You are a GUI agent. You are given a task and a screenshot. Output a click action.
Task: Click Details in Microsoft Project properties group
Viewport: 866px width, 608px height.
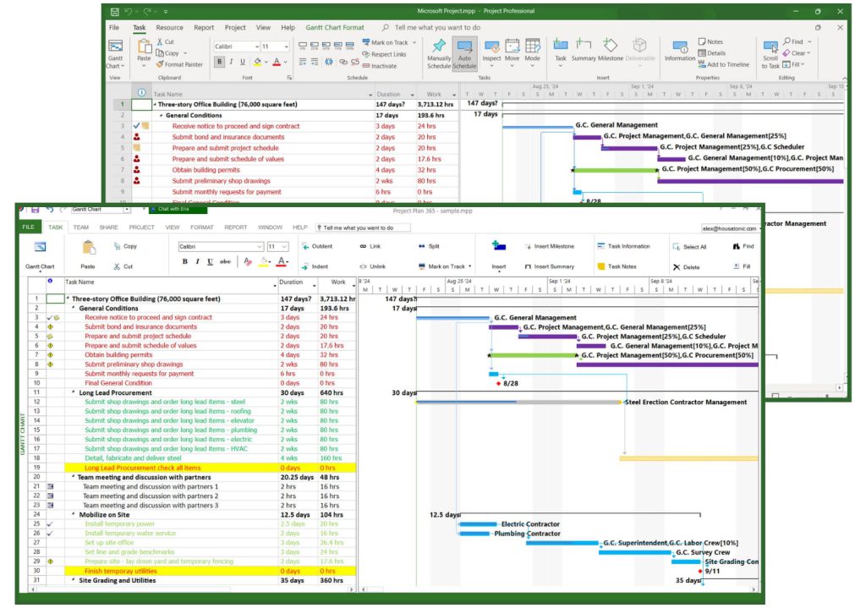(x=712, y=53)
